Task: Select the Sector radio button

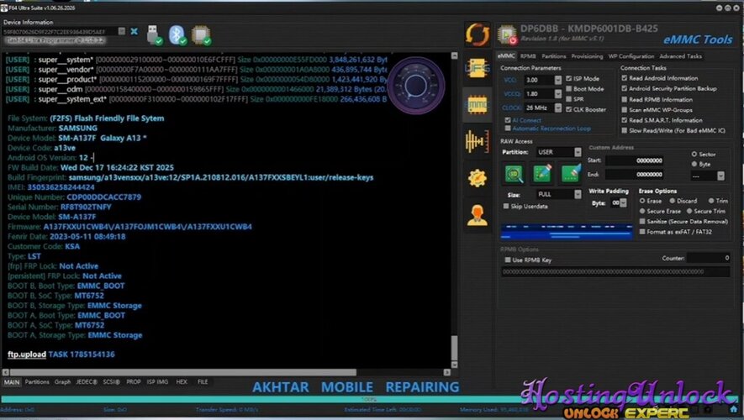Action: (694, 154)
